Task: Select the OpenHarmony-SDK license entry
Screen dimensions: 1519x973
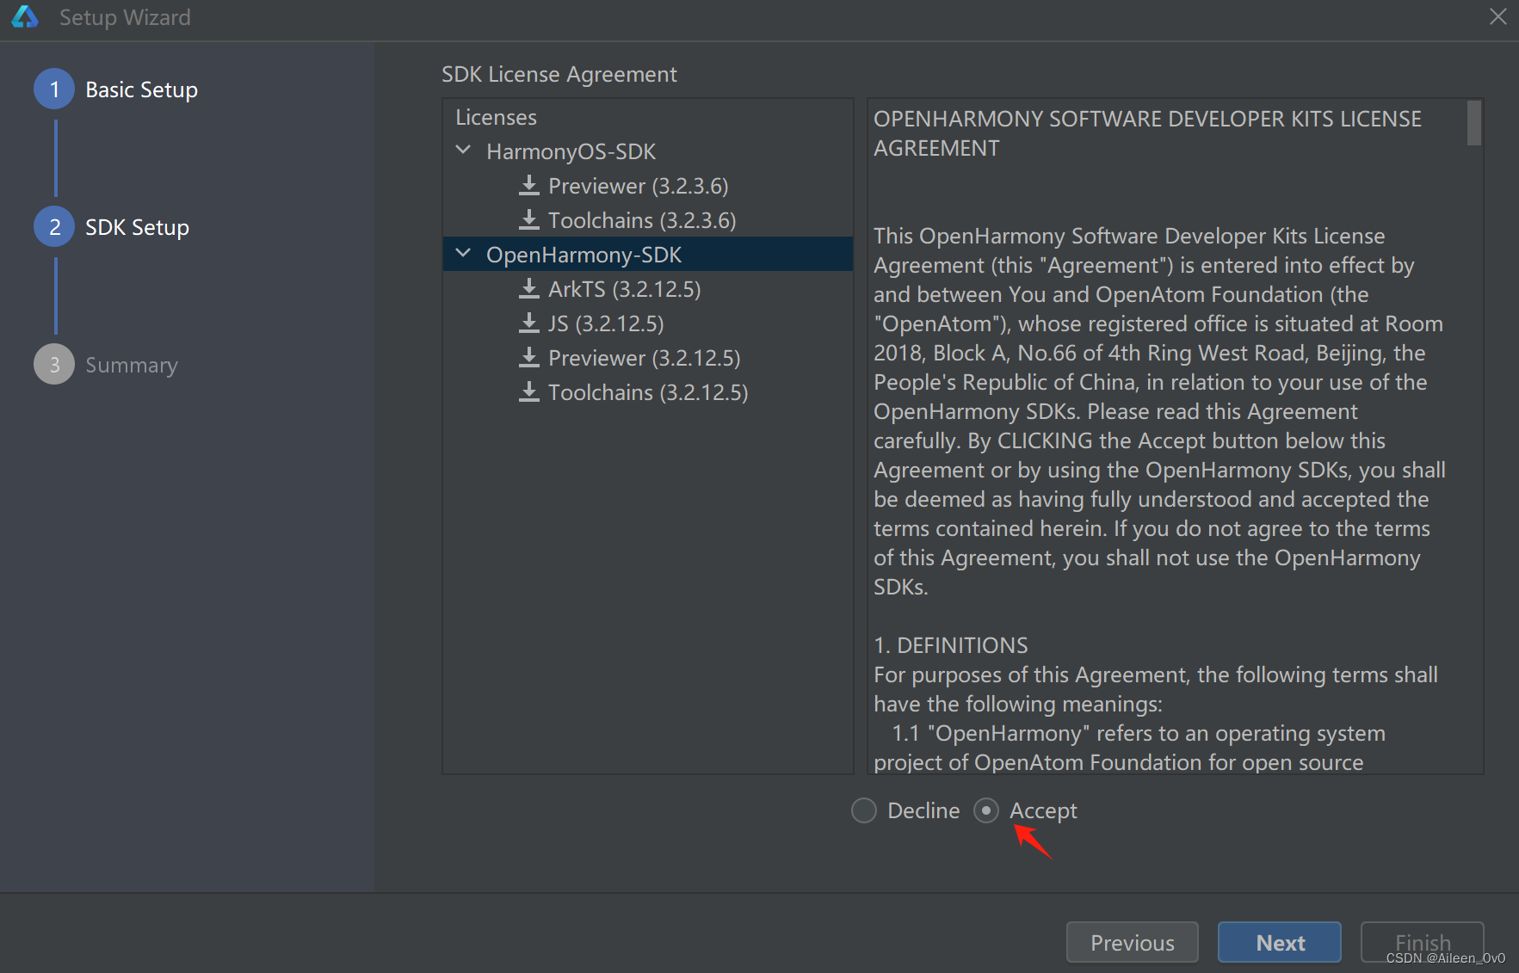Action: [584, 255]
